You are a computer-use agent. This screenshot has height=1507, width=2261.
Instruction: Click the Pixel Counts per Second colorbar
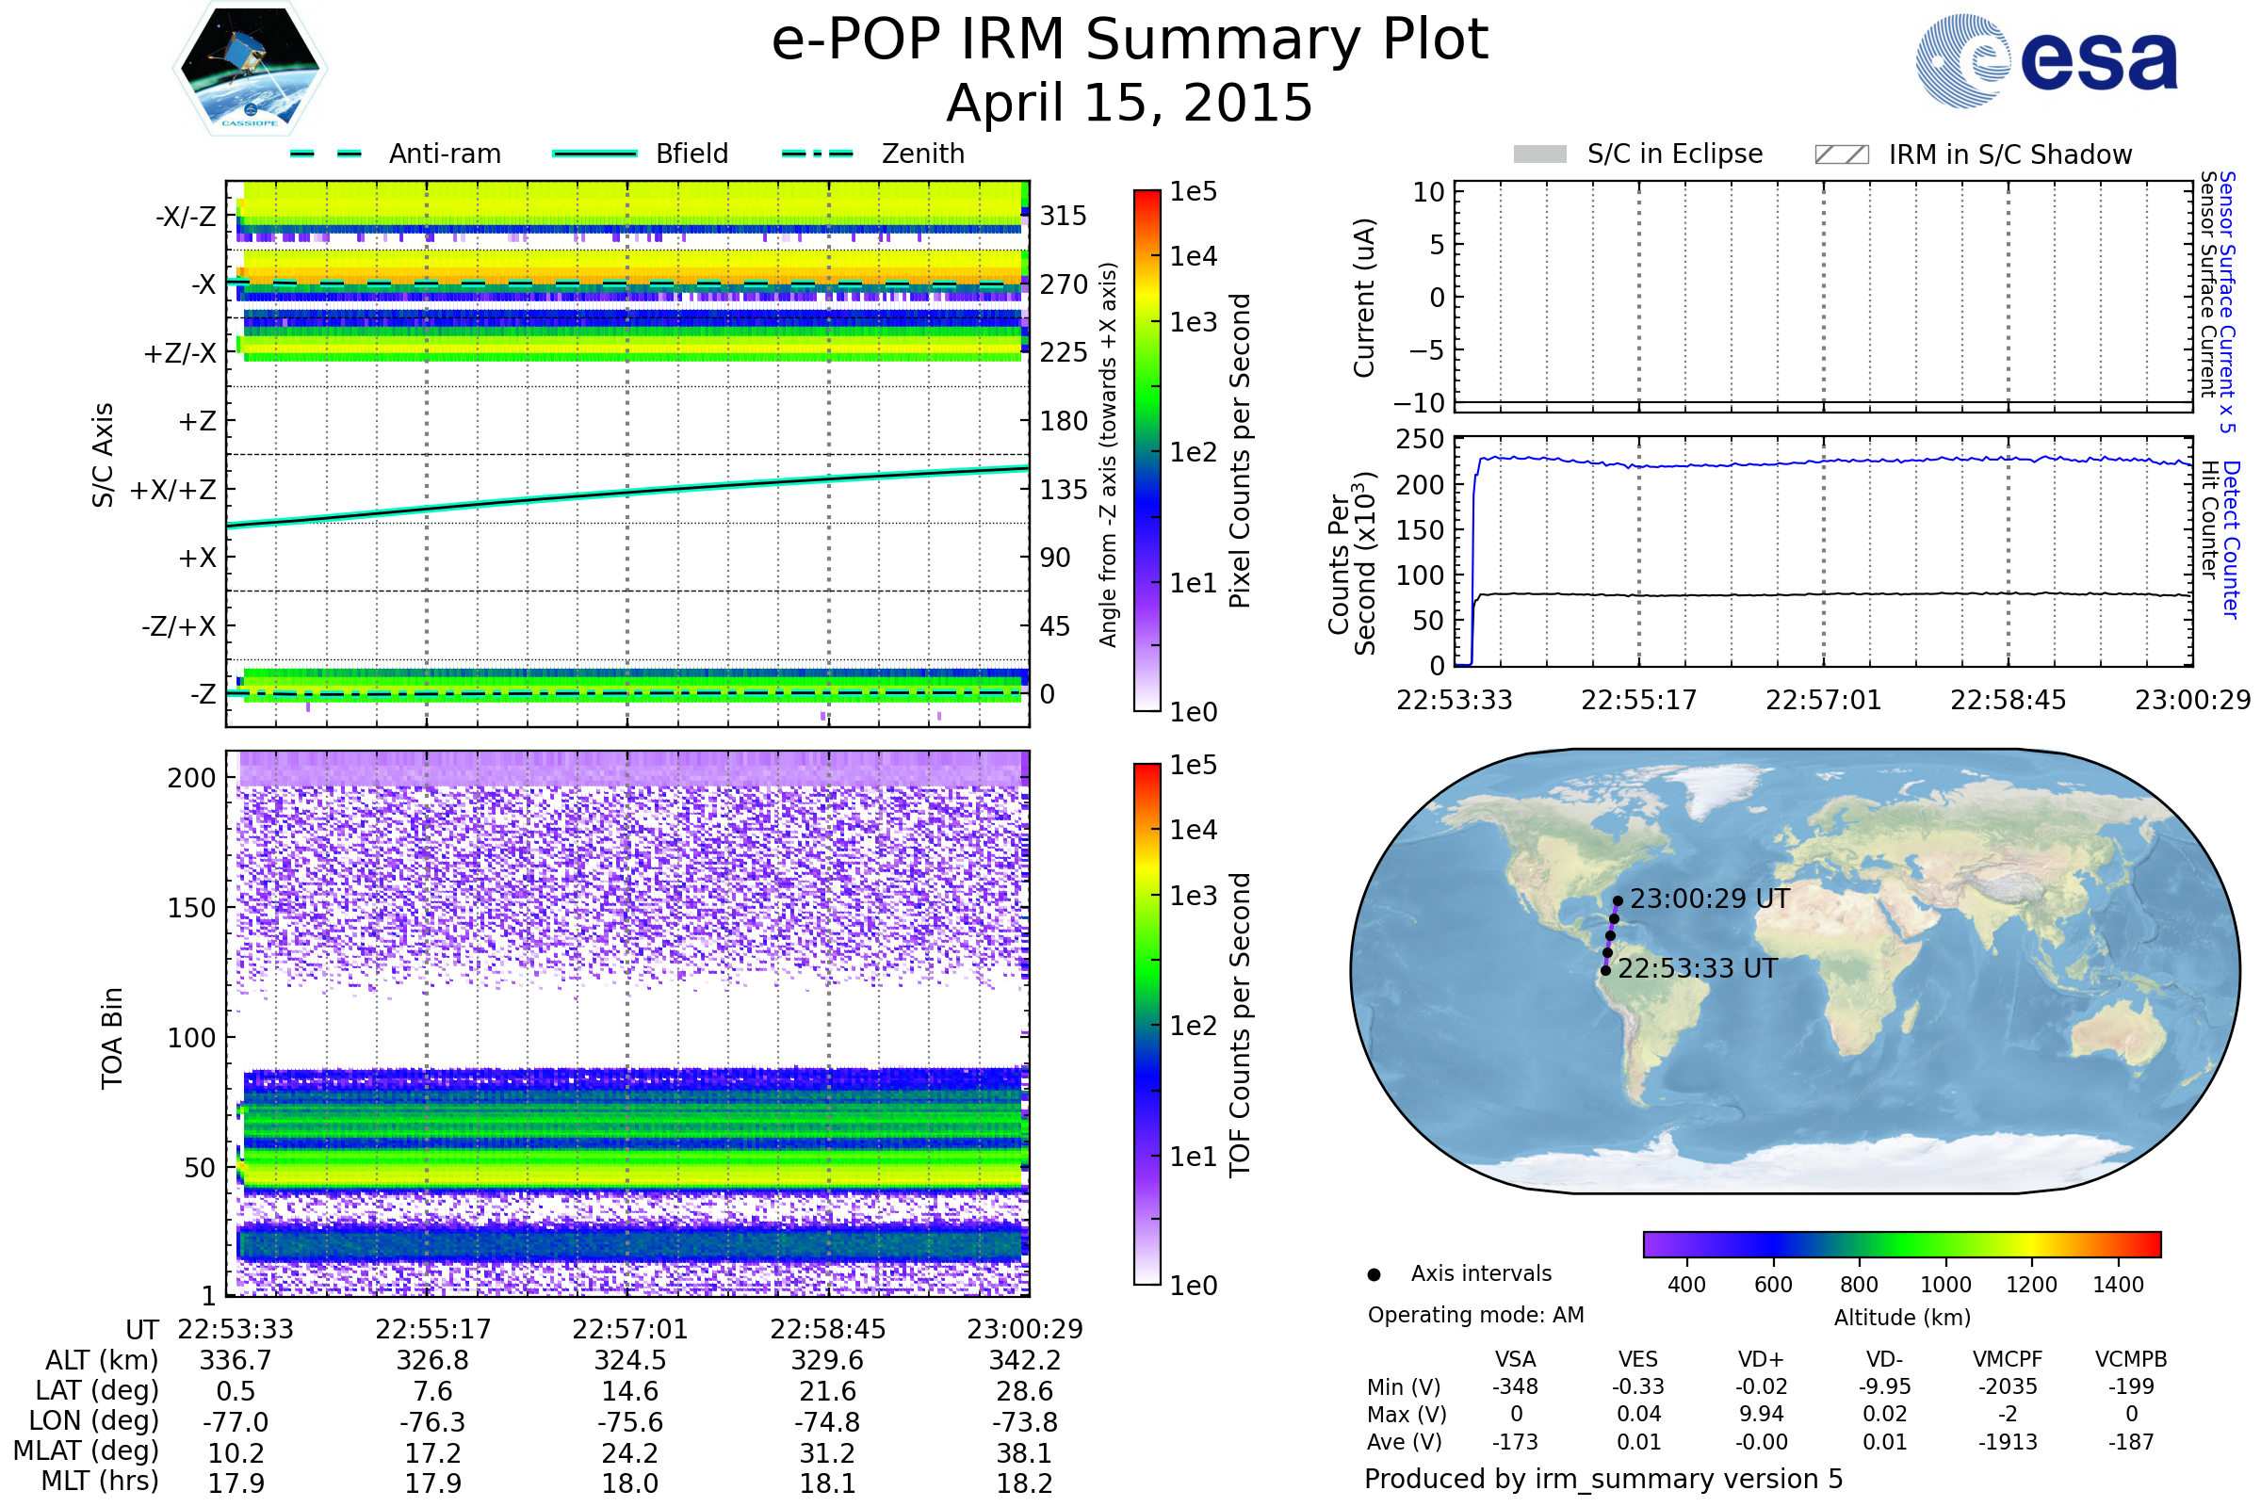tap(1147, 451)
